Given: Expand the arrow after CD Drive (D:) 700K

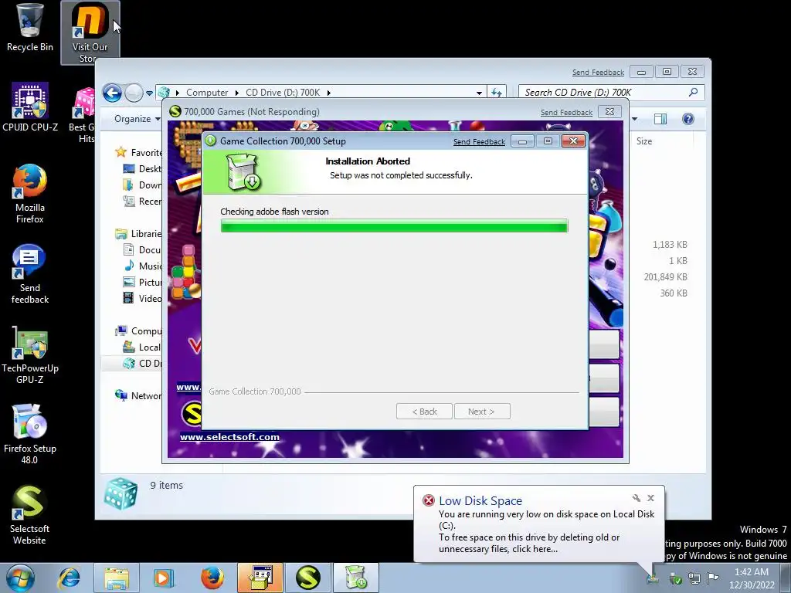Looking at the screenshot, I should click(x=328, y=93).
